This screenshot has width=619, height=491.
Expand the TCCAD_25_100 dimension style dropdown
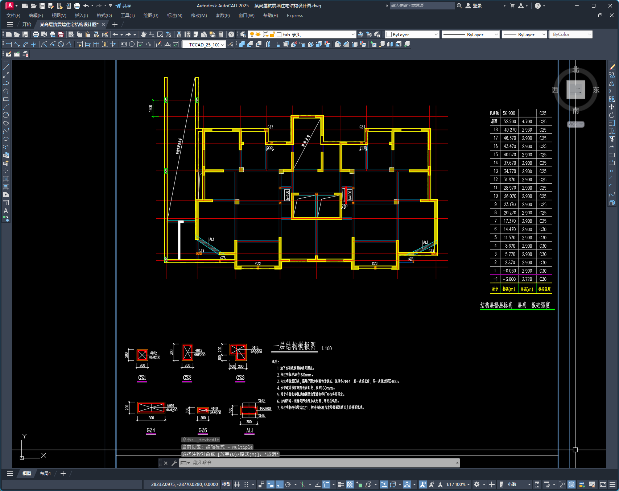(222, 45)
